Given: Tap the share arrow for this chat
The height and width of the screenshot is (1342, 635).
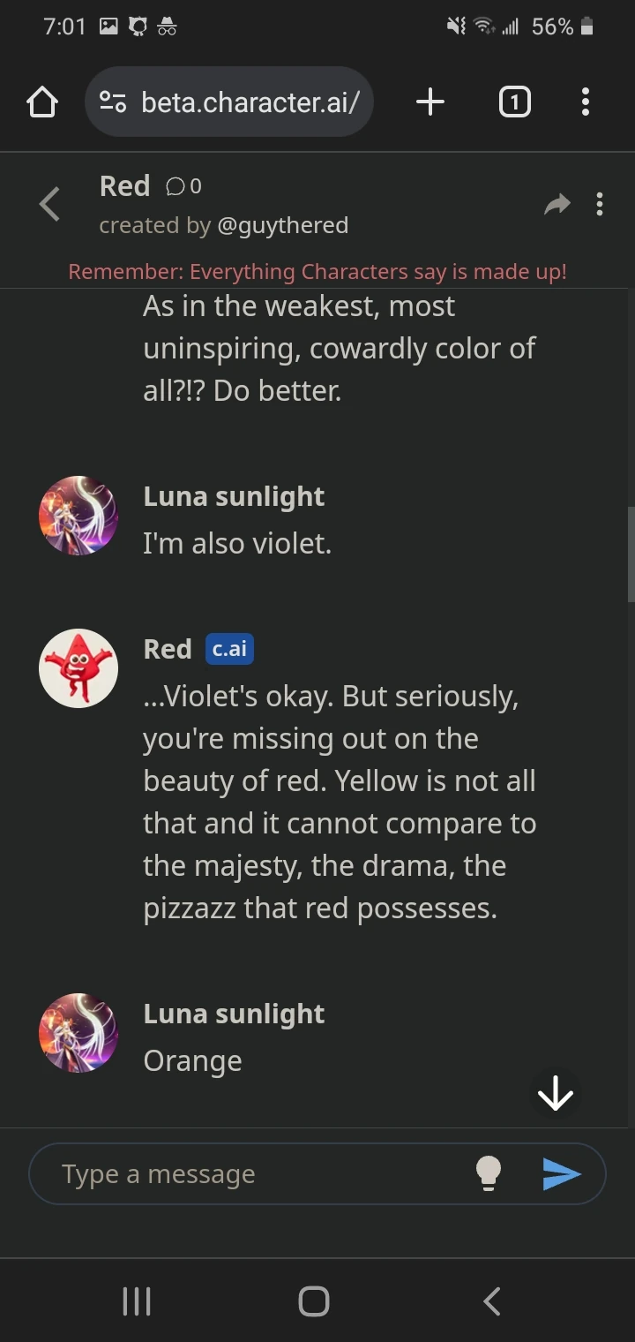Looking at the screenshot, I should click(557, 204).
